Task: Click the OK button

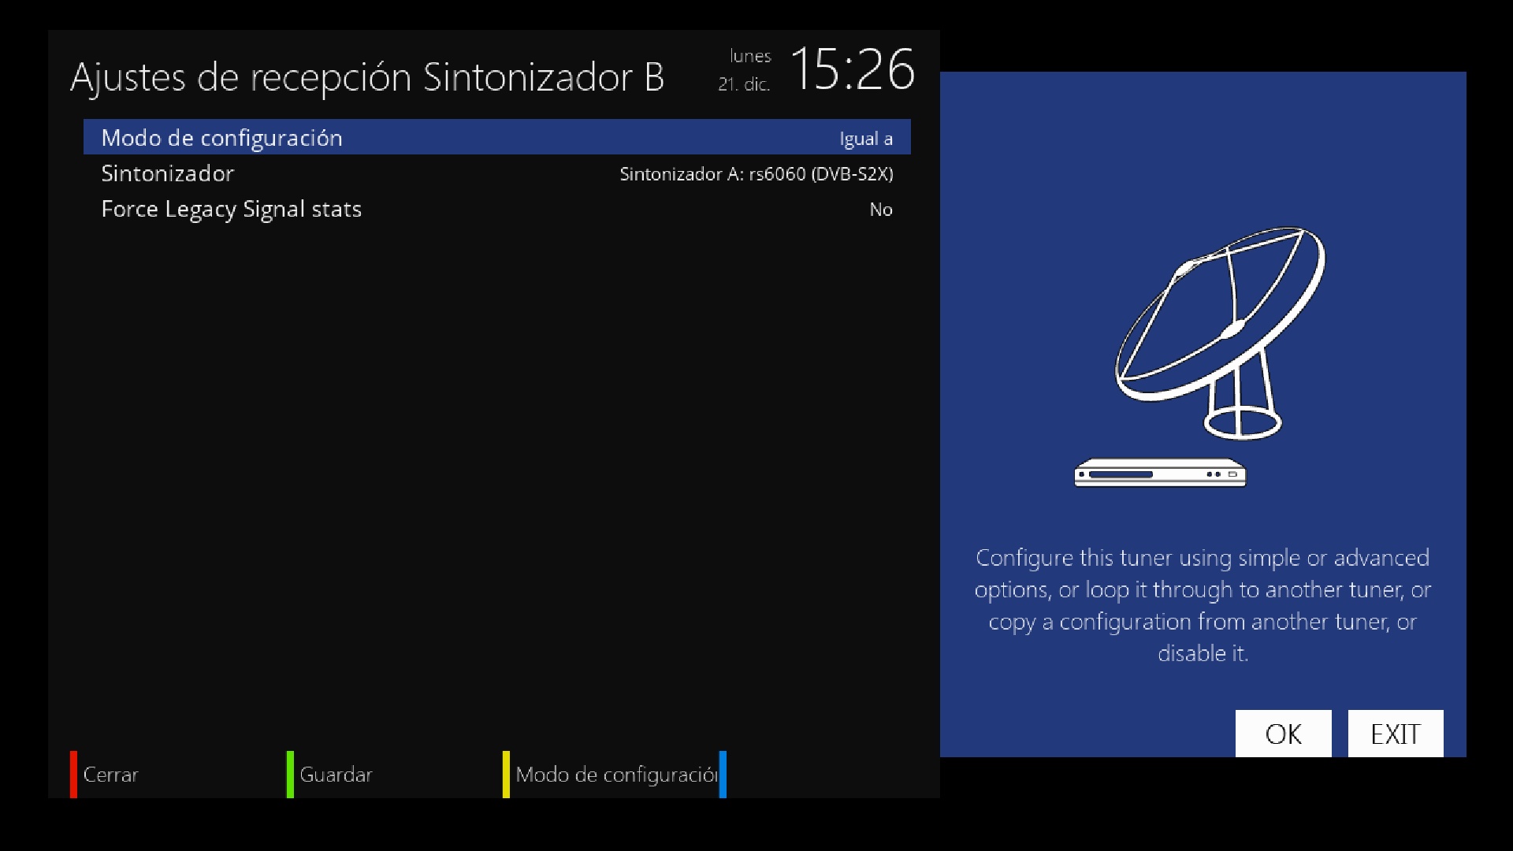Action: pos(1283,734)
